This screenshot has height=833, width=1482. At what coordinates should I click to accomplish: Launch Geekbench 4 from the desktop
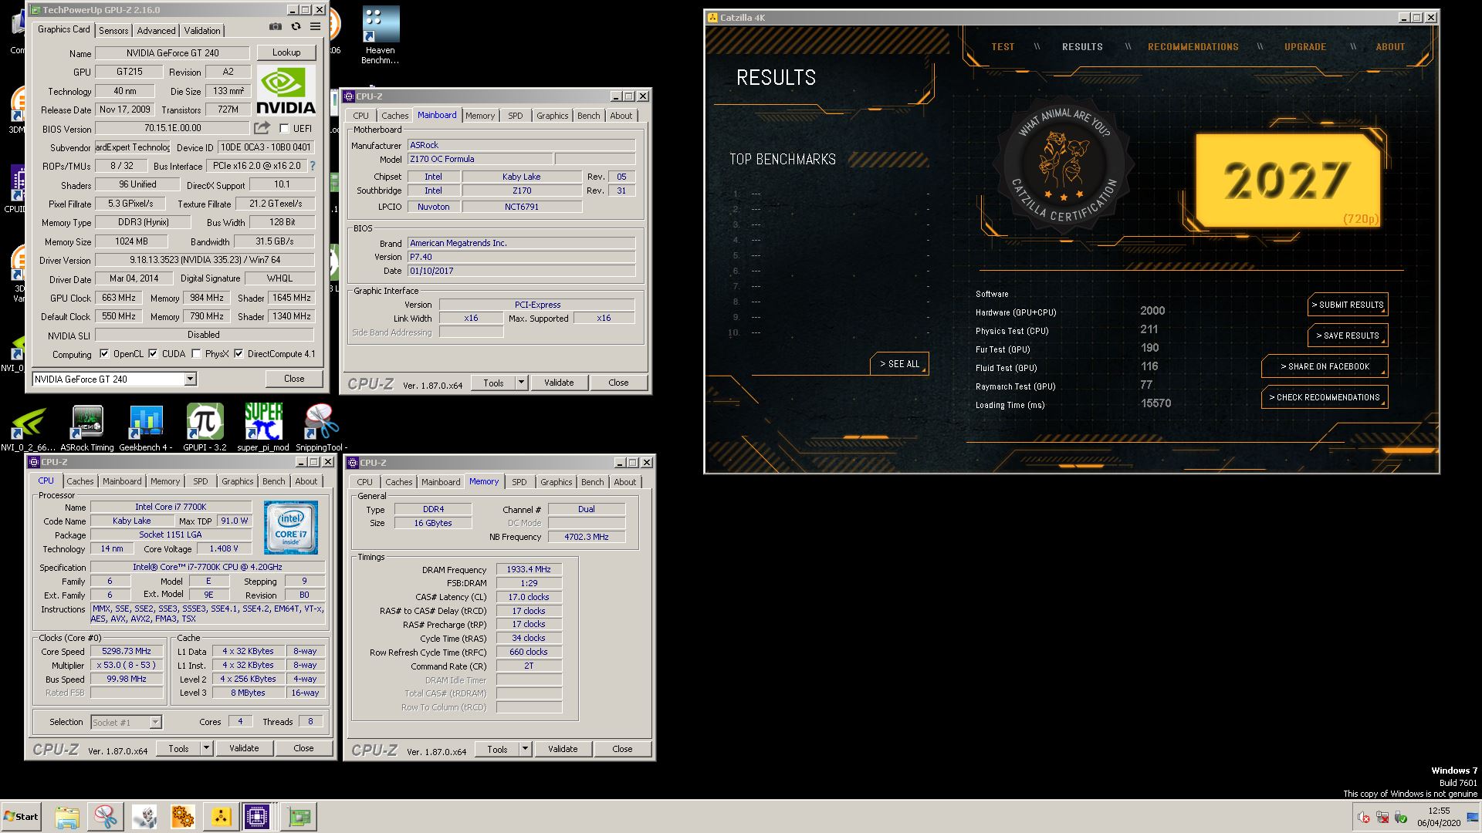click(146, 427)
